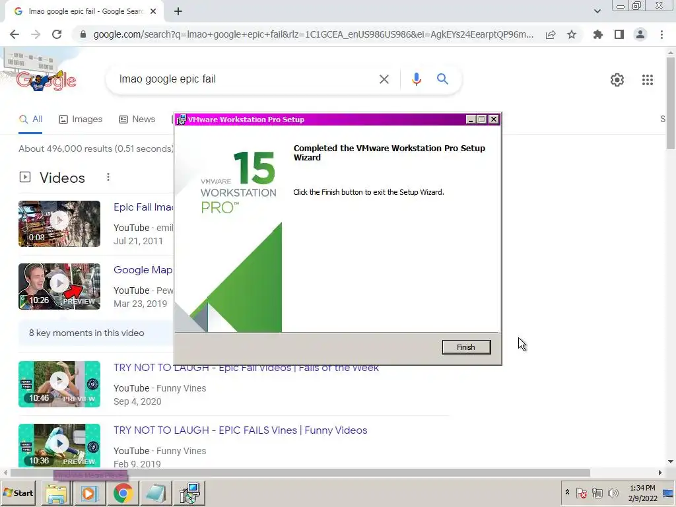Select the VMware installer taskbar button
The width and height of the screenshot is (676, 507).
[x=189, y=493]
